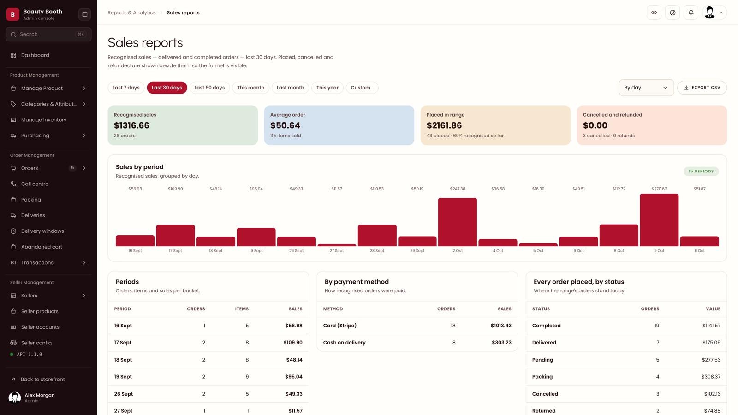Click the eye preview icon in header

(x=654, y=12)
